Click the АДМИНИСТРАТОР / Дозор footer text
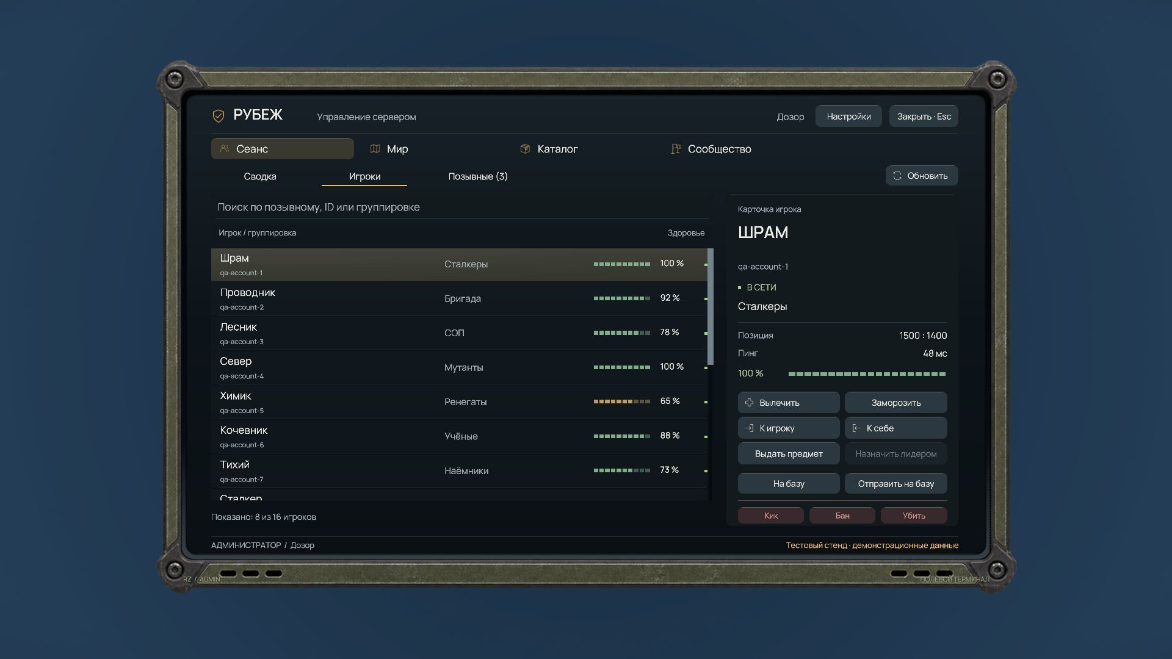This screenshot has height=659, width=1172. pos(262,545)
